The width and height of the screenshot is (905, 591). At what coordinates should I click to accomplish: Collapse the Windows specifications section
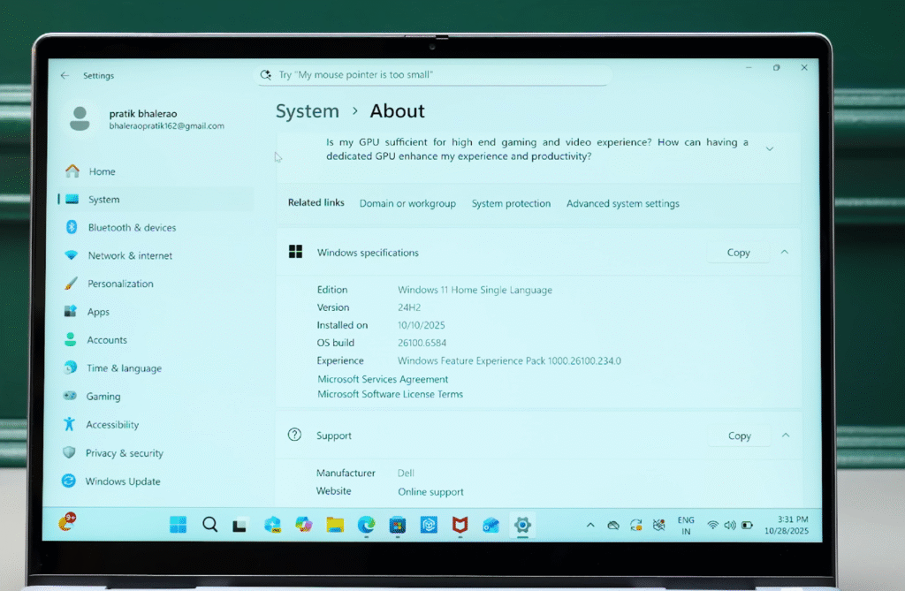(784, 253)
